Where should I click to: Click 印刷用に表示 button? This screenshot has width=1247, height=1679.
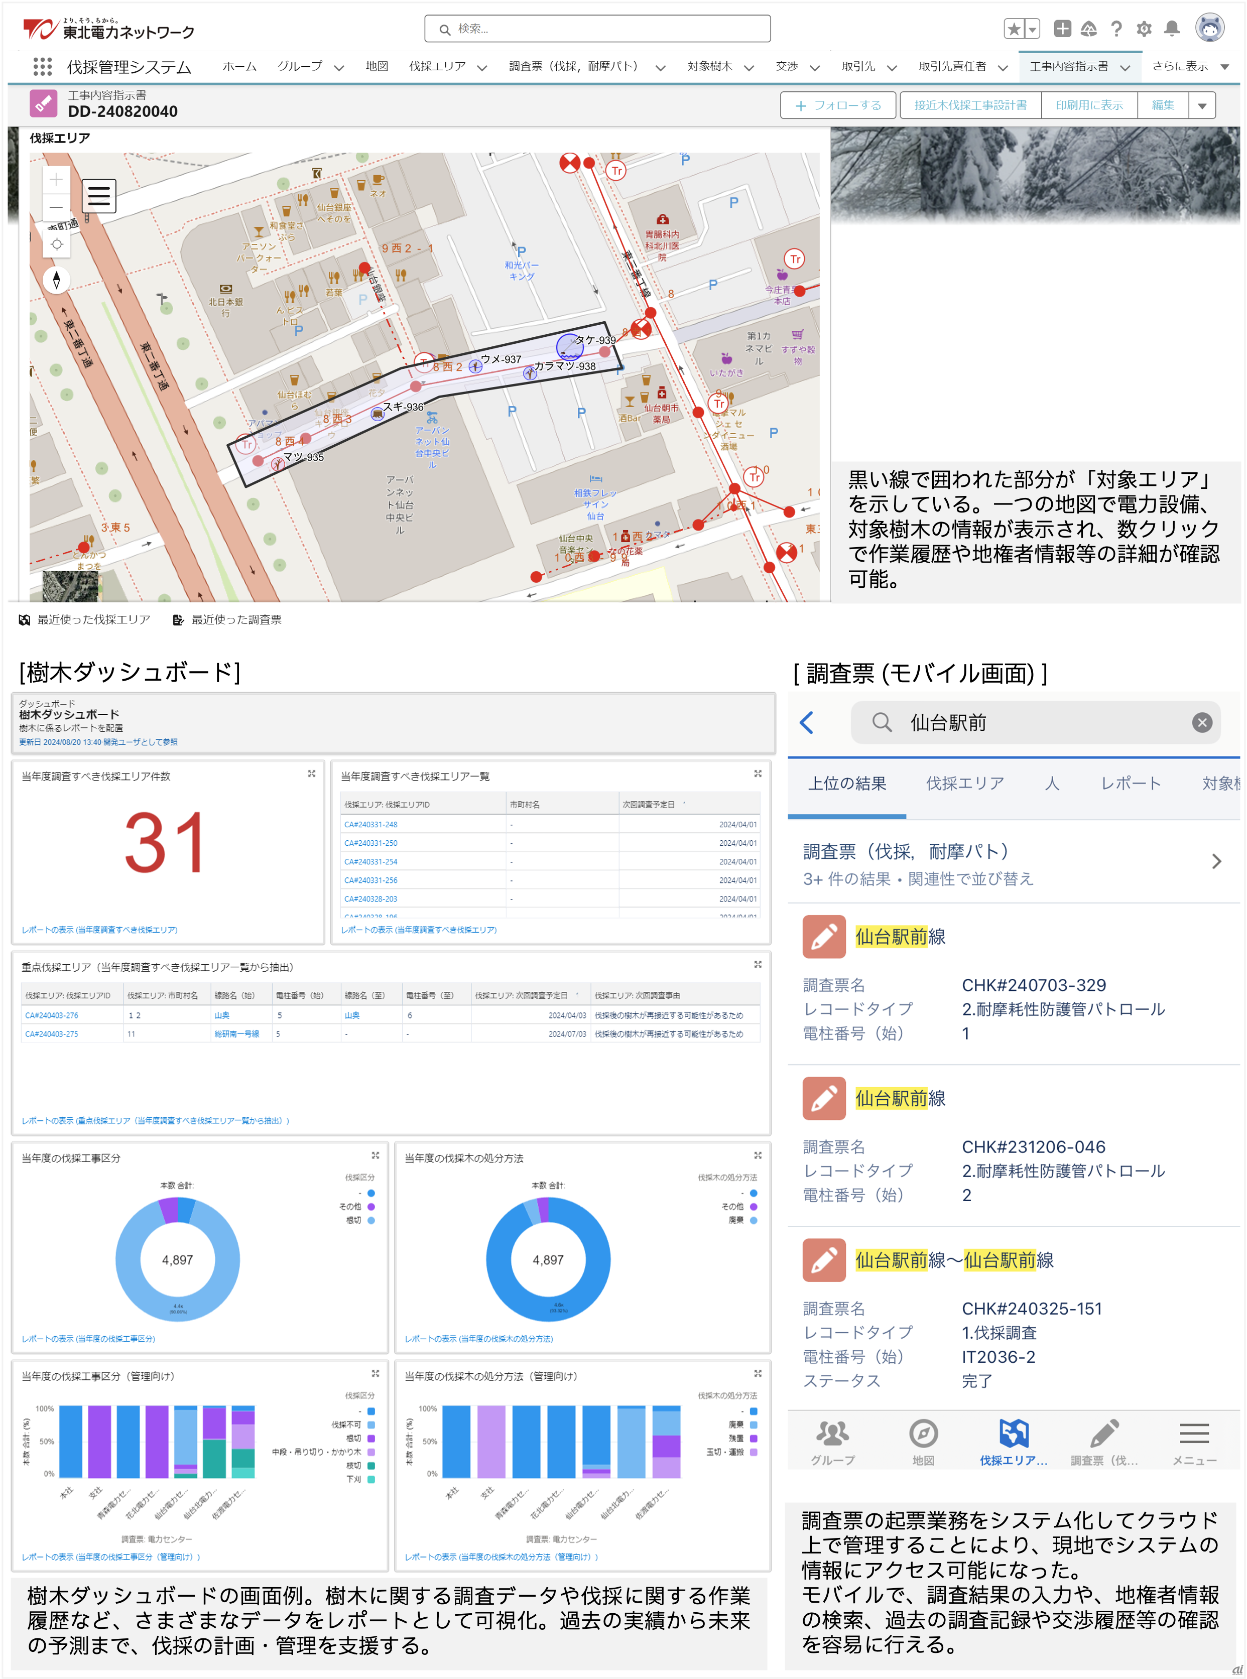tap(1088, 105)
